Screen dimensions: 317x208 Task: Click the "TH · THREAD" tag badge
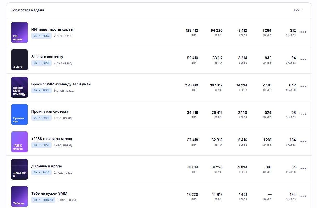pos(43,200)
